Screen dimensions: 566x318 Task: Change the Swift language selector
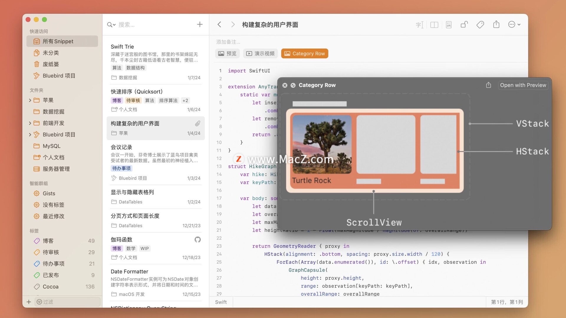(221, 302)
